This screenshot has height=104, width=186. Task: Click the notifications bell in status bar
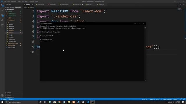(184, 99)
